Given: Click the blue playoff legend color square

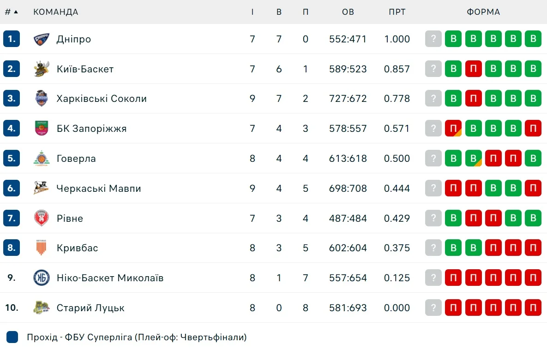Looking at the screenshot, I should point(12,337).
